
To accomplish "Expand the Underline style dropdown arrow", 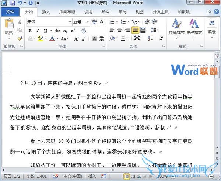I will click(51, 31).
